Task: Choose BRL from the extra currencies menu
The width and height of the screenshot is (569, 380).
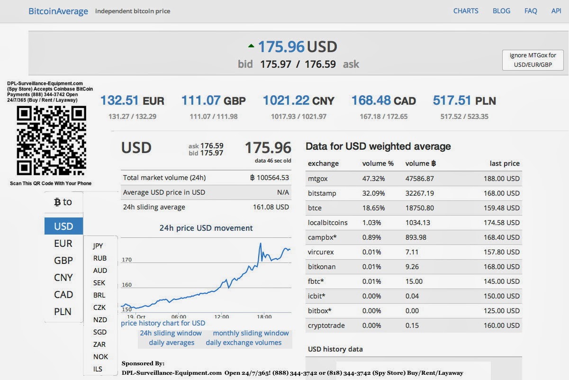Action: [99, 295]
